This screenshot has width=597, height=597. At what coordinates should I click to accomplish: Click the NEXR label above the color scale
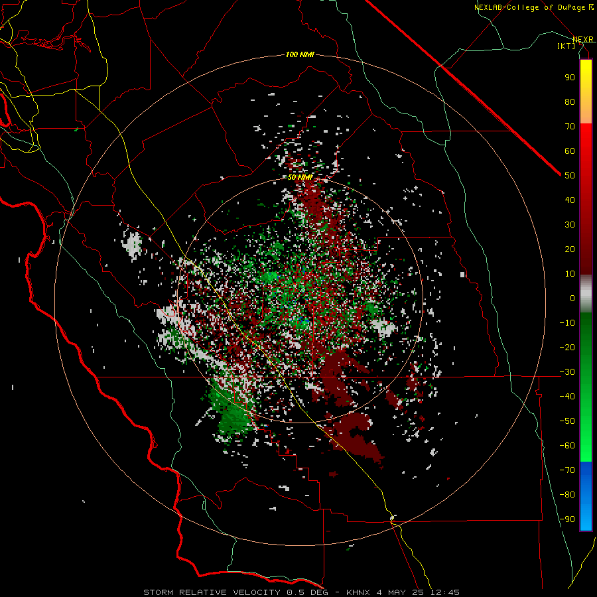click(x=583, y=39)
